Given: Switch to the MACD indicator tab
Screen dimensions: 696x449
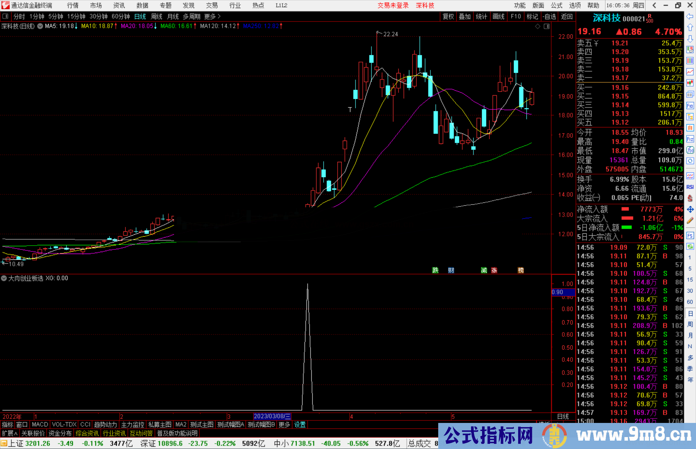Looking at the screenshot, I should pos(40,425).
